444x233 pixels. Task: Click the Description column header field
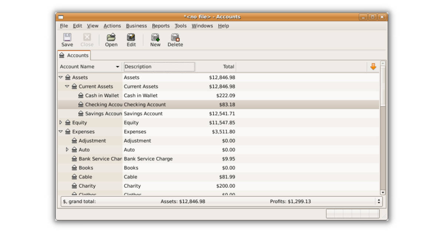(x=159, y=67)
